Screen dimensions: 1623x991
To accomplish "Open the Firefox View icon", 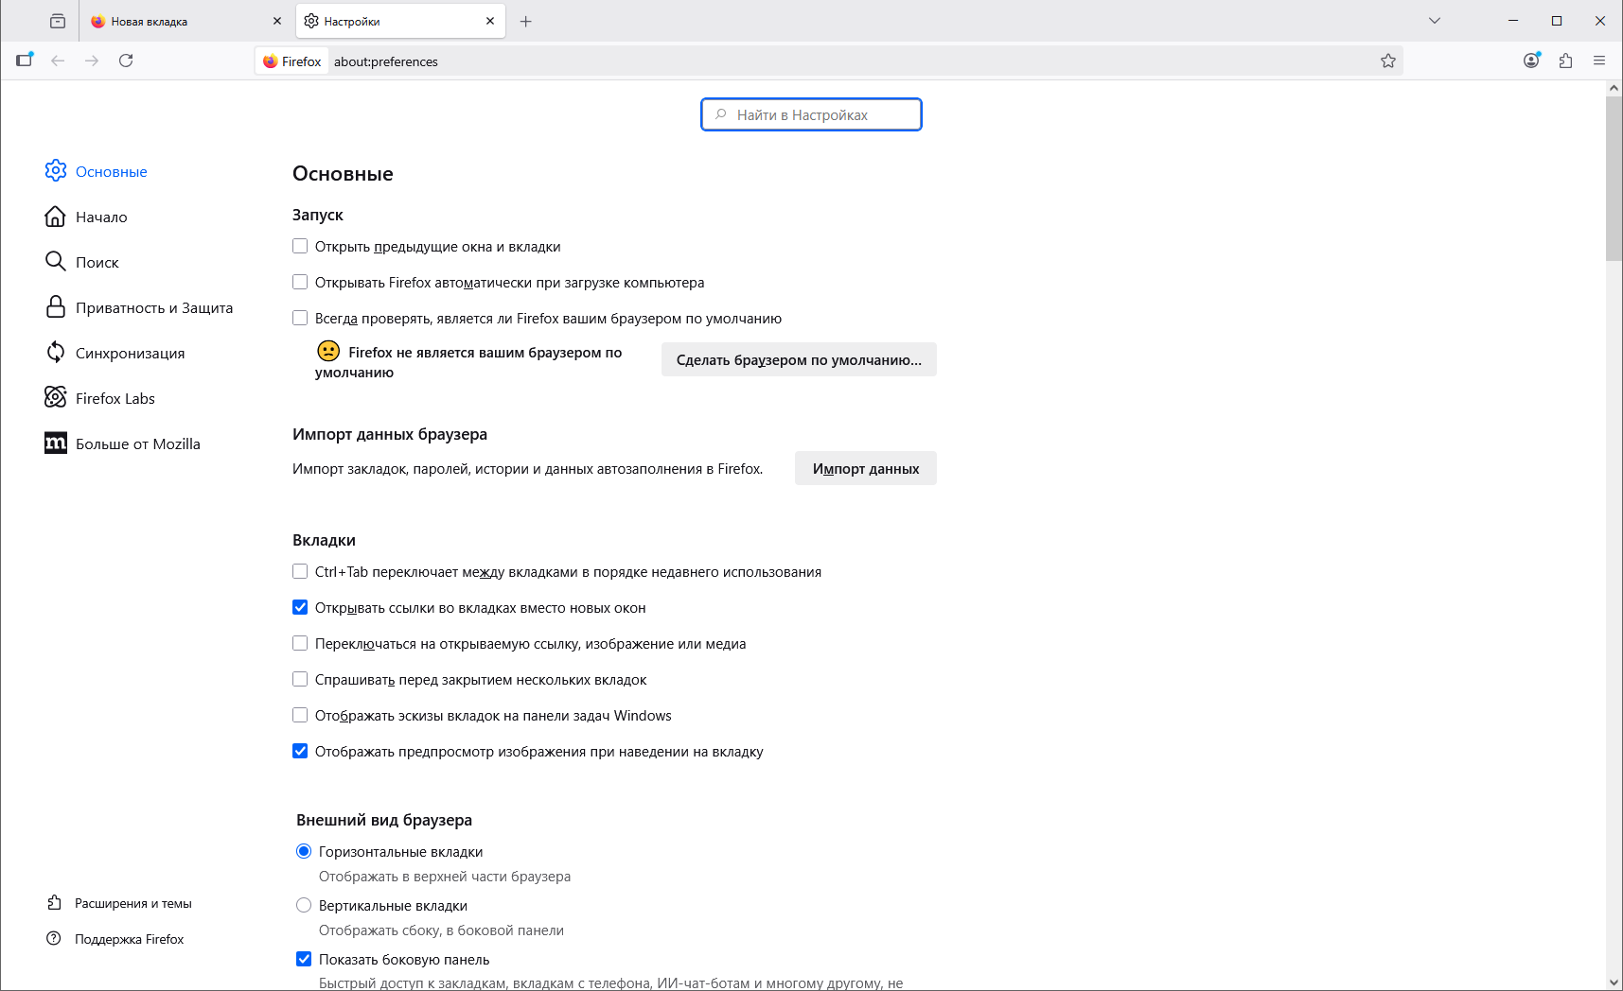I will click(x=58, y=21).
